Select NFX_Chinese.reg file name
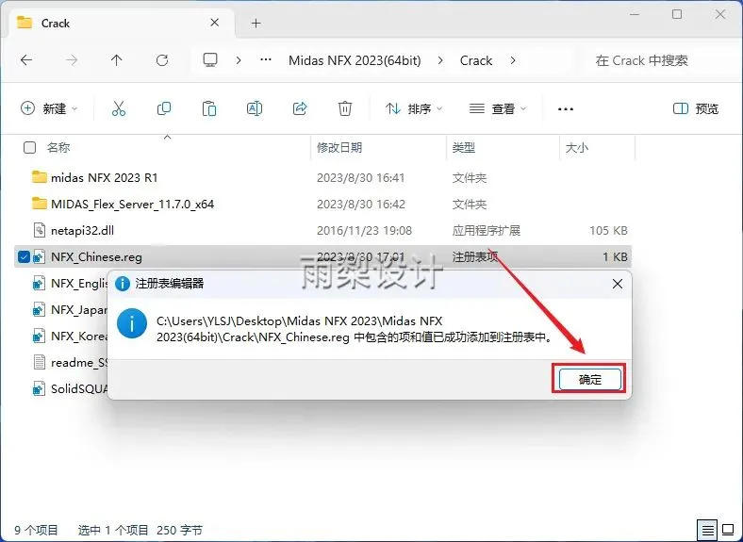The height and width of the screenshot is (542, 743). point(96,256)
